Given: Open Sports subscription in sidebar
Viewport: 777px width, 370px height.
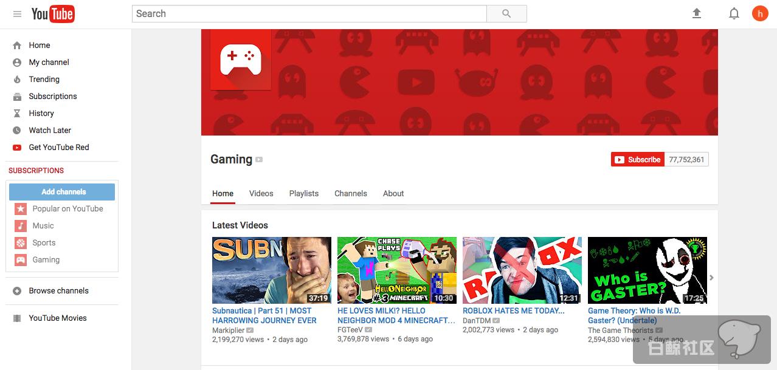Looking at the screenshot, I should [x=44, y=242].
